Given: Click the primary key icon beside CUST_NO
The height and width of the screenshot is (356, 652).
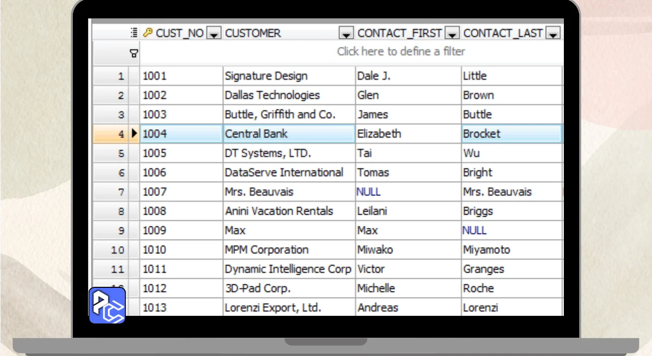Looking at the screenshot, I should pyautogui.click(x=148, y=33).
